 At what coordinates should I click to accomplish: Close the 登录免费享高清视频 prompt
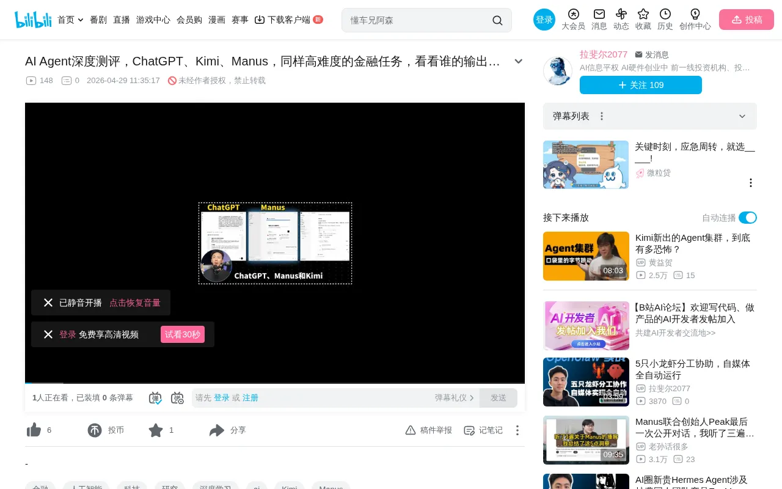coord(48,334)
